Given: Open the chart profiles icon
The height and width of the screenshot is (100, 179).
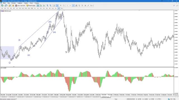Looking at the screenshot, I should pyautogui.click(x=6, y=6).
